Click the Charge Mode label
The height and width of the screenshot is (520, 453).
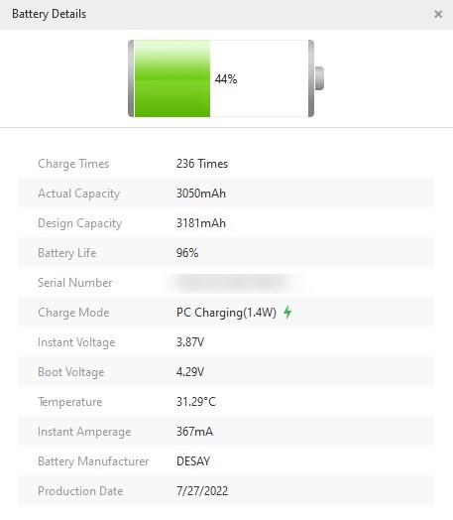[73, 313]
